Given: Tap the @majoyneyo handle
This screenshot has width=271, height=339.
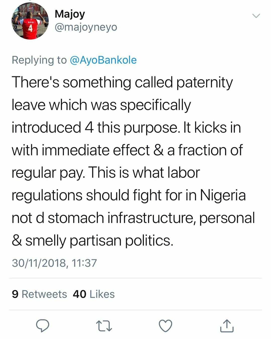Looking at the screenshot, I should click(x=86, y=27).
